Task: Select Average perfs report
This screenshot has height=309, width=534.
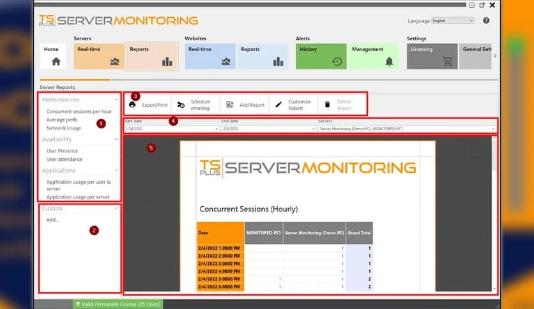Action: (x=62, y=120)
